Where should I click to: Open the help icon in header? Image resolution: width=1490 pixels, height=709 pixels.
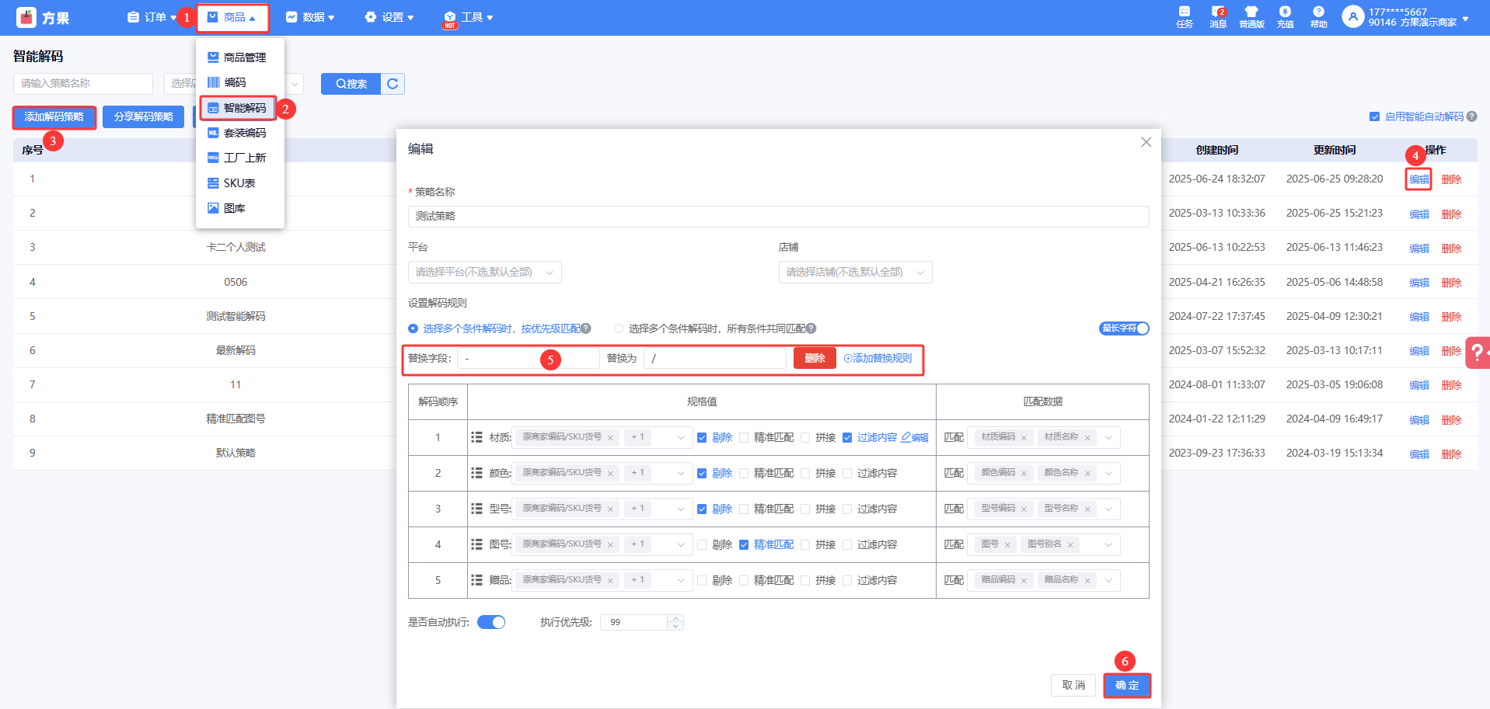point(1318,17)
